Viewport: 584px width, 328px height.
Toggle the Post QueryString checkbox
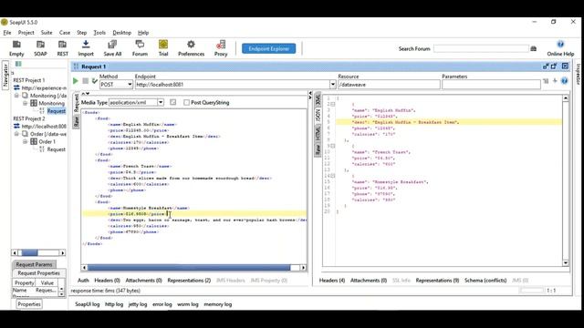tap(186, 103)
